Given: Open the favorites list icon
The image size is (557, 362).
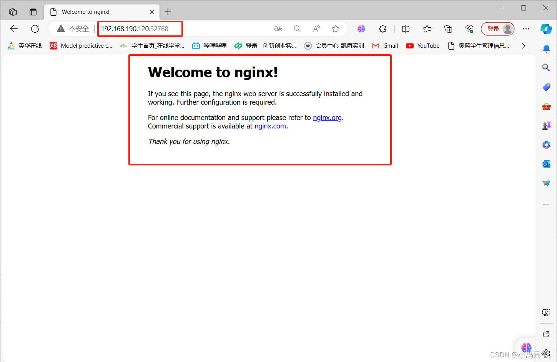Looking at the screenshot, I should point(427,29).
